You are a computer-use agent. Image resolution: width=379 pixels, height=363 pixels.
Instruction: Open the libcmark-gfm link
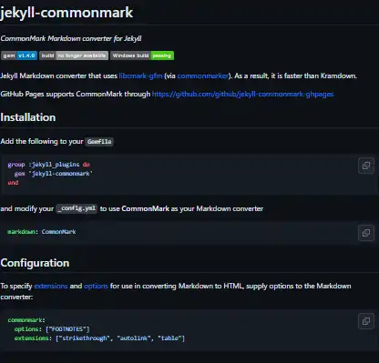click(140, 76)
